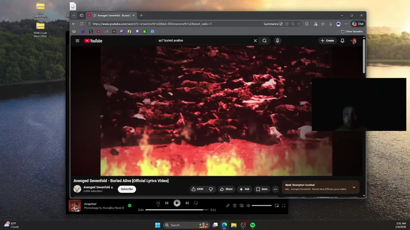Clear the YouTube search text with X
Image resolution: width=410 pixels, height=230 pixels.
coord(255,41)
